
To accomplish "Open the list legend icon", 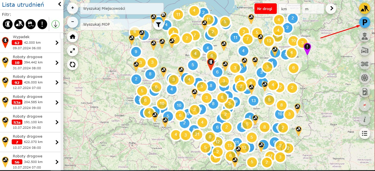I will click(x=364, y=133).
